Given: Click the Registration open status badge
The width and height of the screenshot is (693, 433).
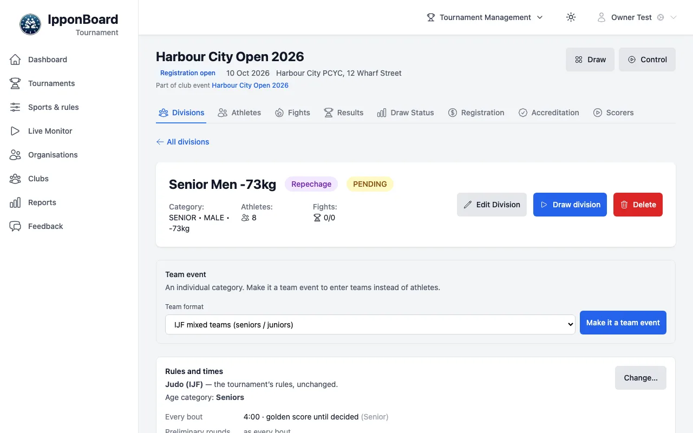Looking at the screenshot, I should (188, 73).
